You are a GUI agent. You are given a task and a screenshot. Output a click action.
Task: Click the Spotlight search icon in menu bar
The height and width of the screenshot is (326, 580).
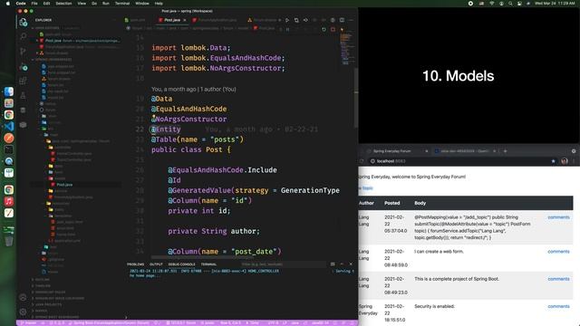tap(510, 4)
